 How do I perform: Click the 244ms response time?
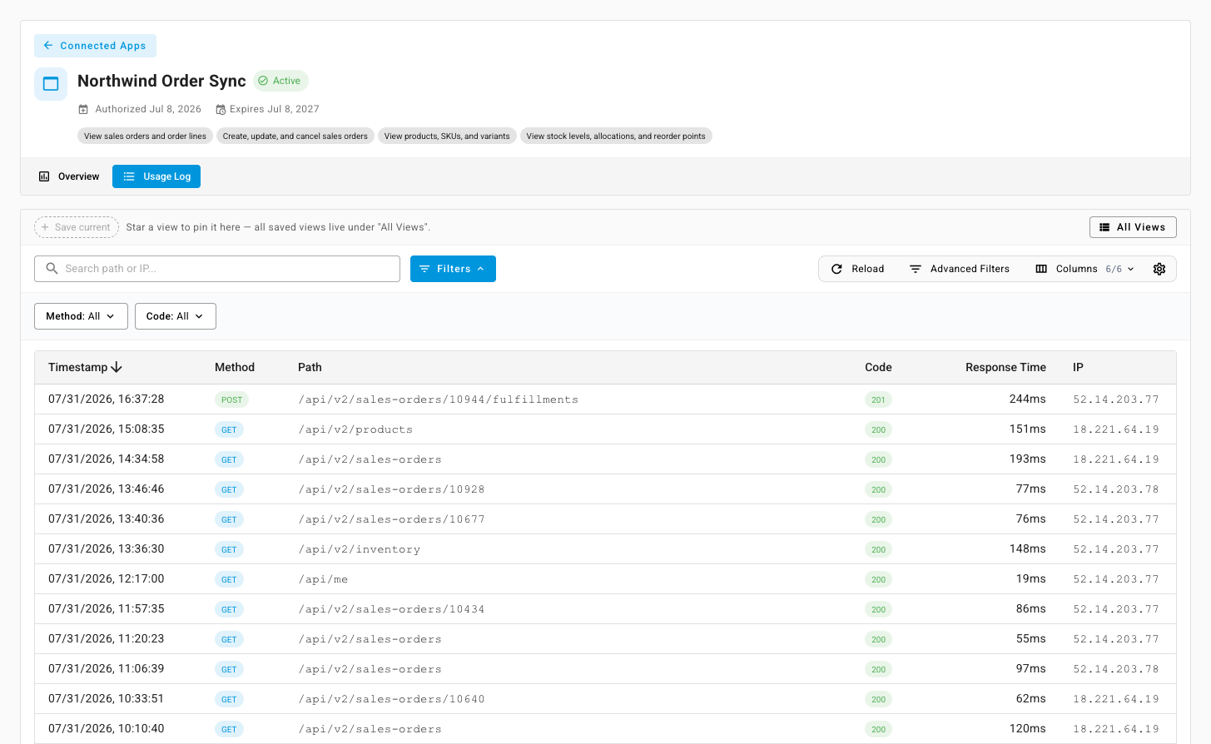pyautogui.click(x=1027, y=399)
